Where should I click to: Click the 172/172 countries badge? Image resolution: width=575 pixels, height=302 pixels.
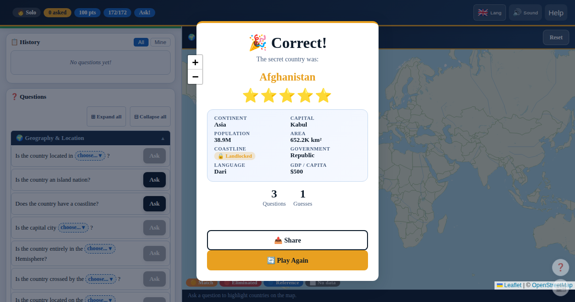(117, 12)
